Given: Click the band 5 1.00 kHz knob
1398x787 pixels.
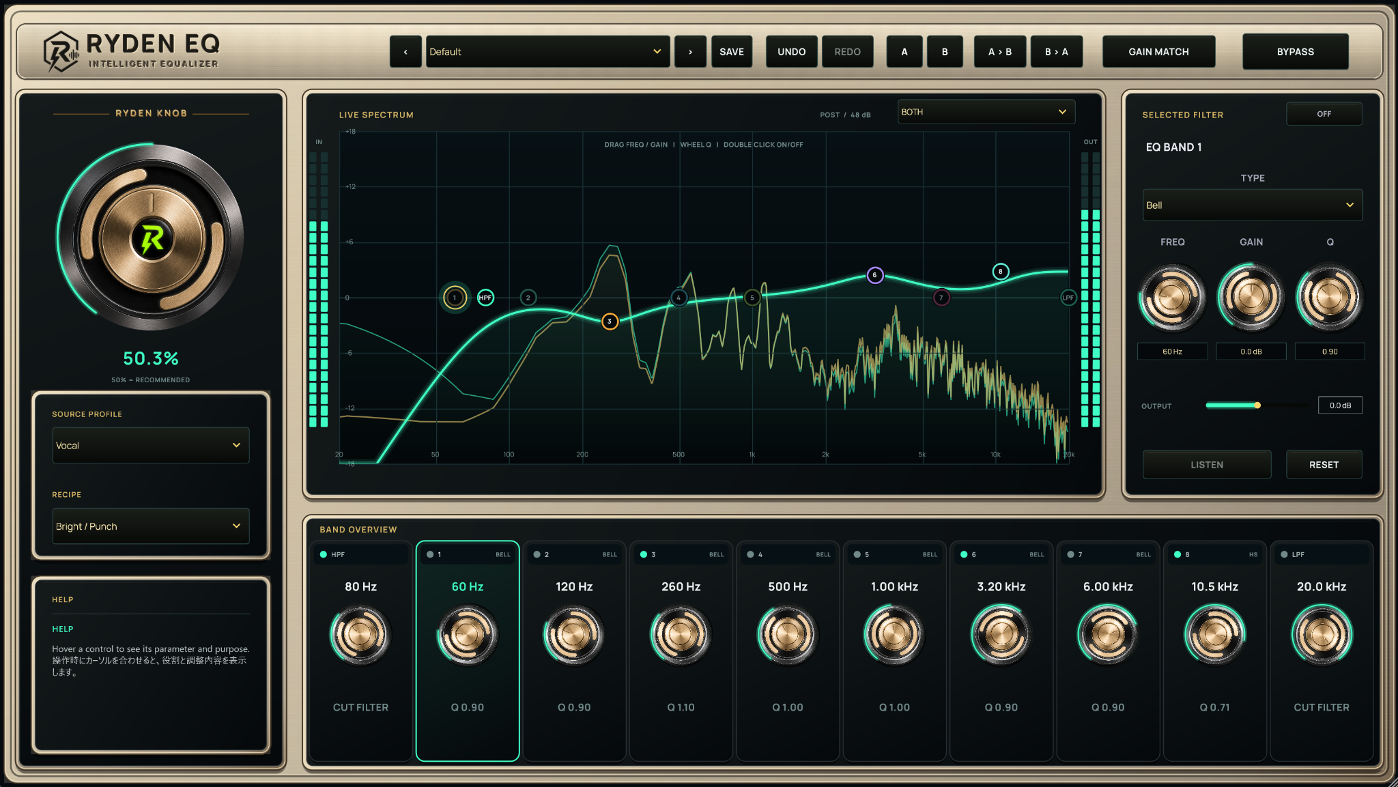Looking at the screenshot, I should click(894, 635).
